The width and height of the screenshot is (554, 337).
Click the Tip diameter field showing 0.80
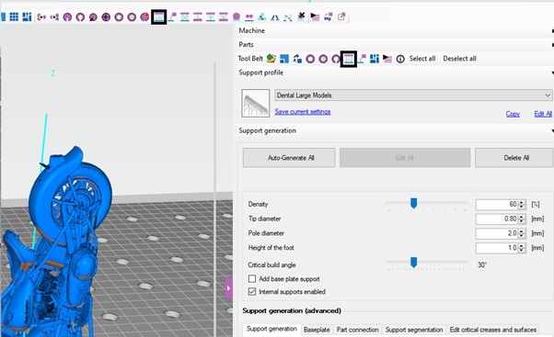[x=497, y=219]
